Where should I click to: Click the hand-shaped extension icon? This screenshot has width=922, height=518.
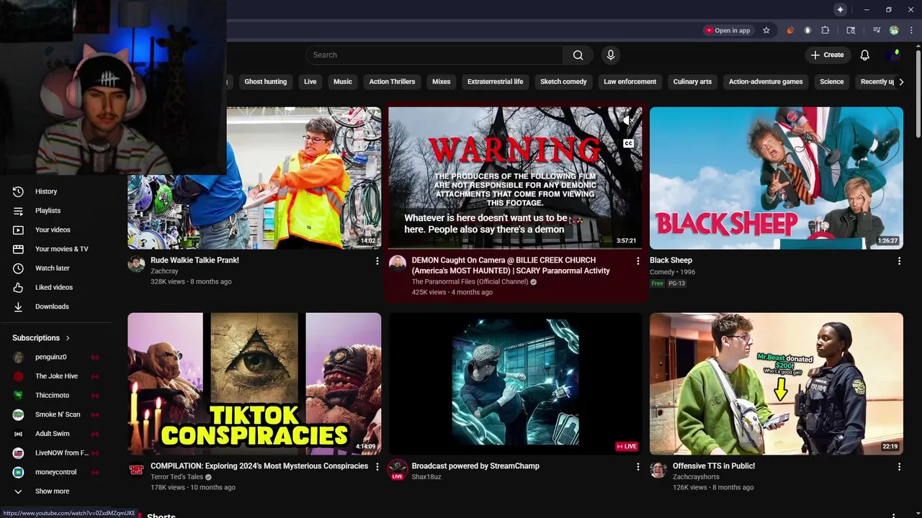(807, 30)
